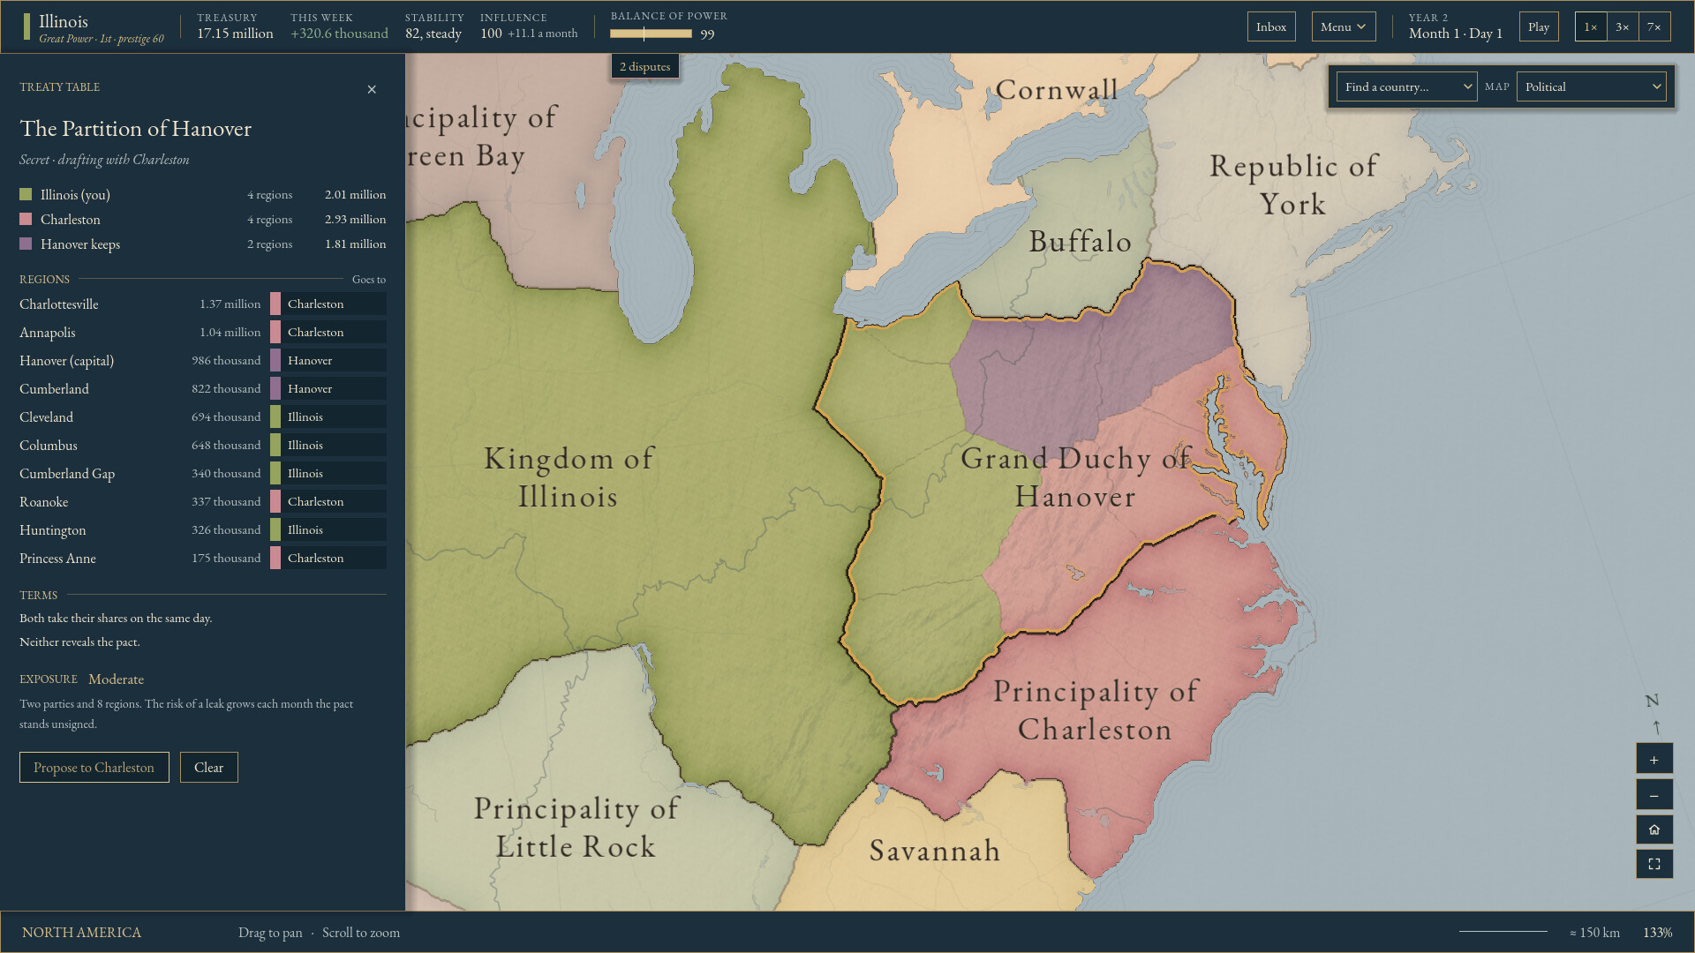This screenshot has height=953, width=1695.
Task: Zoom in the map with plus button
Action: 1654,760
